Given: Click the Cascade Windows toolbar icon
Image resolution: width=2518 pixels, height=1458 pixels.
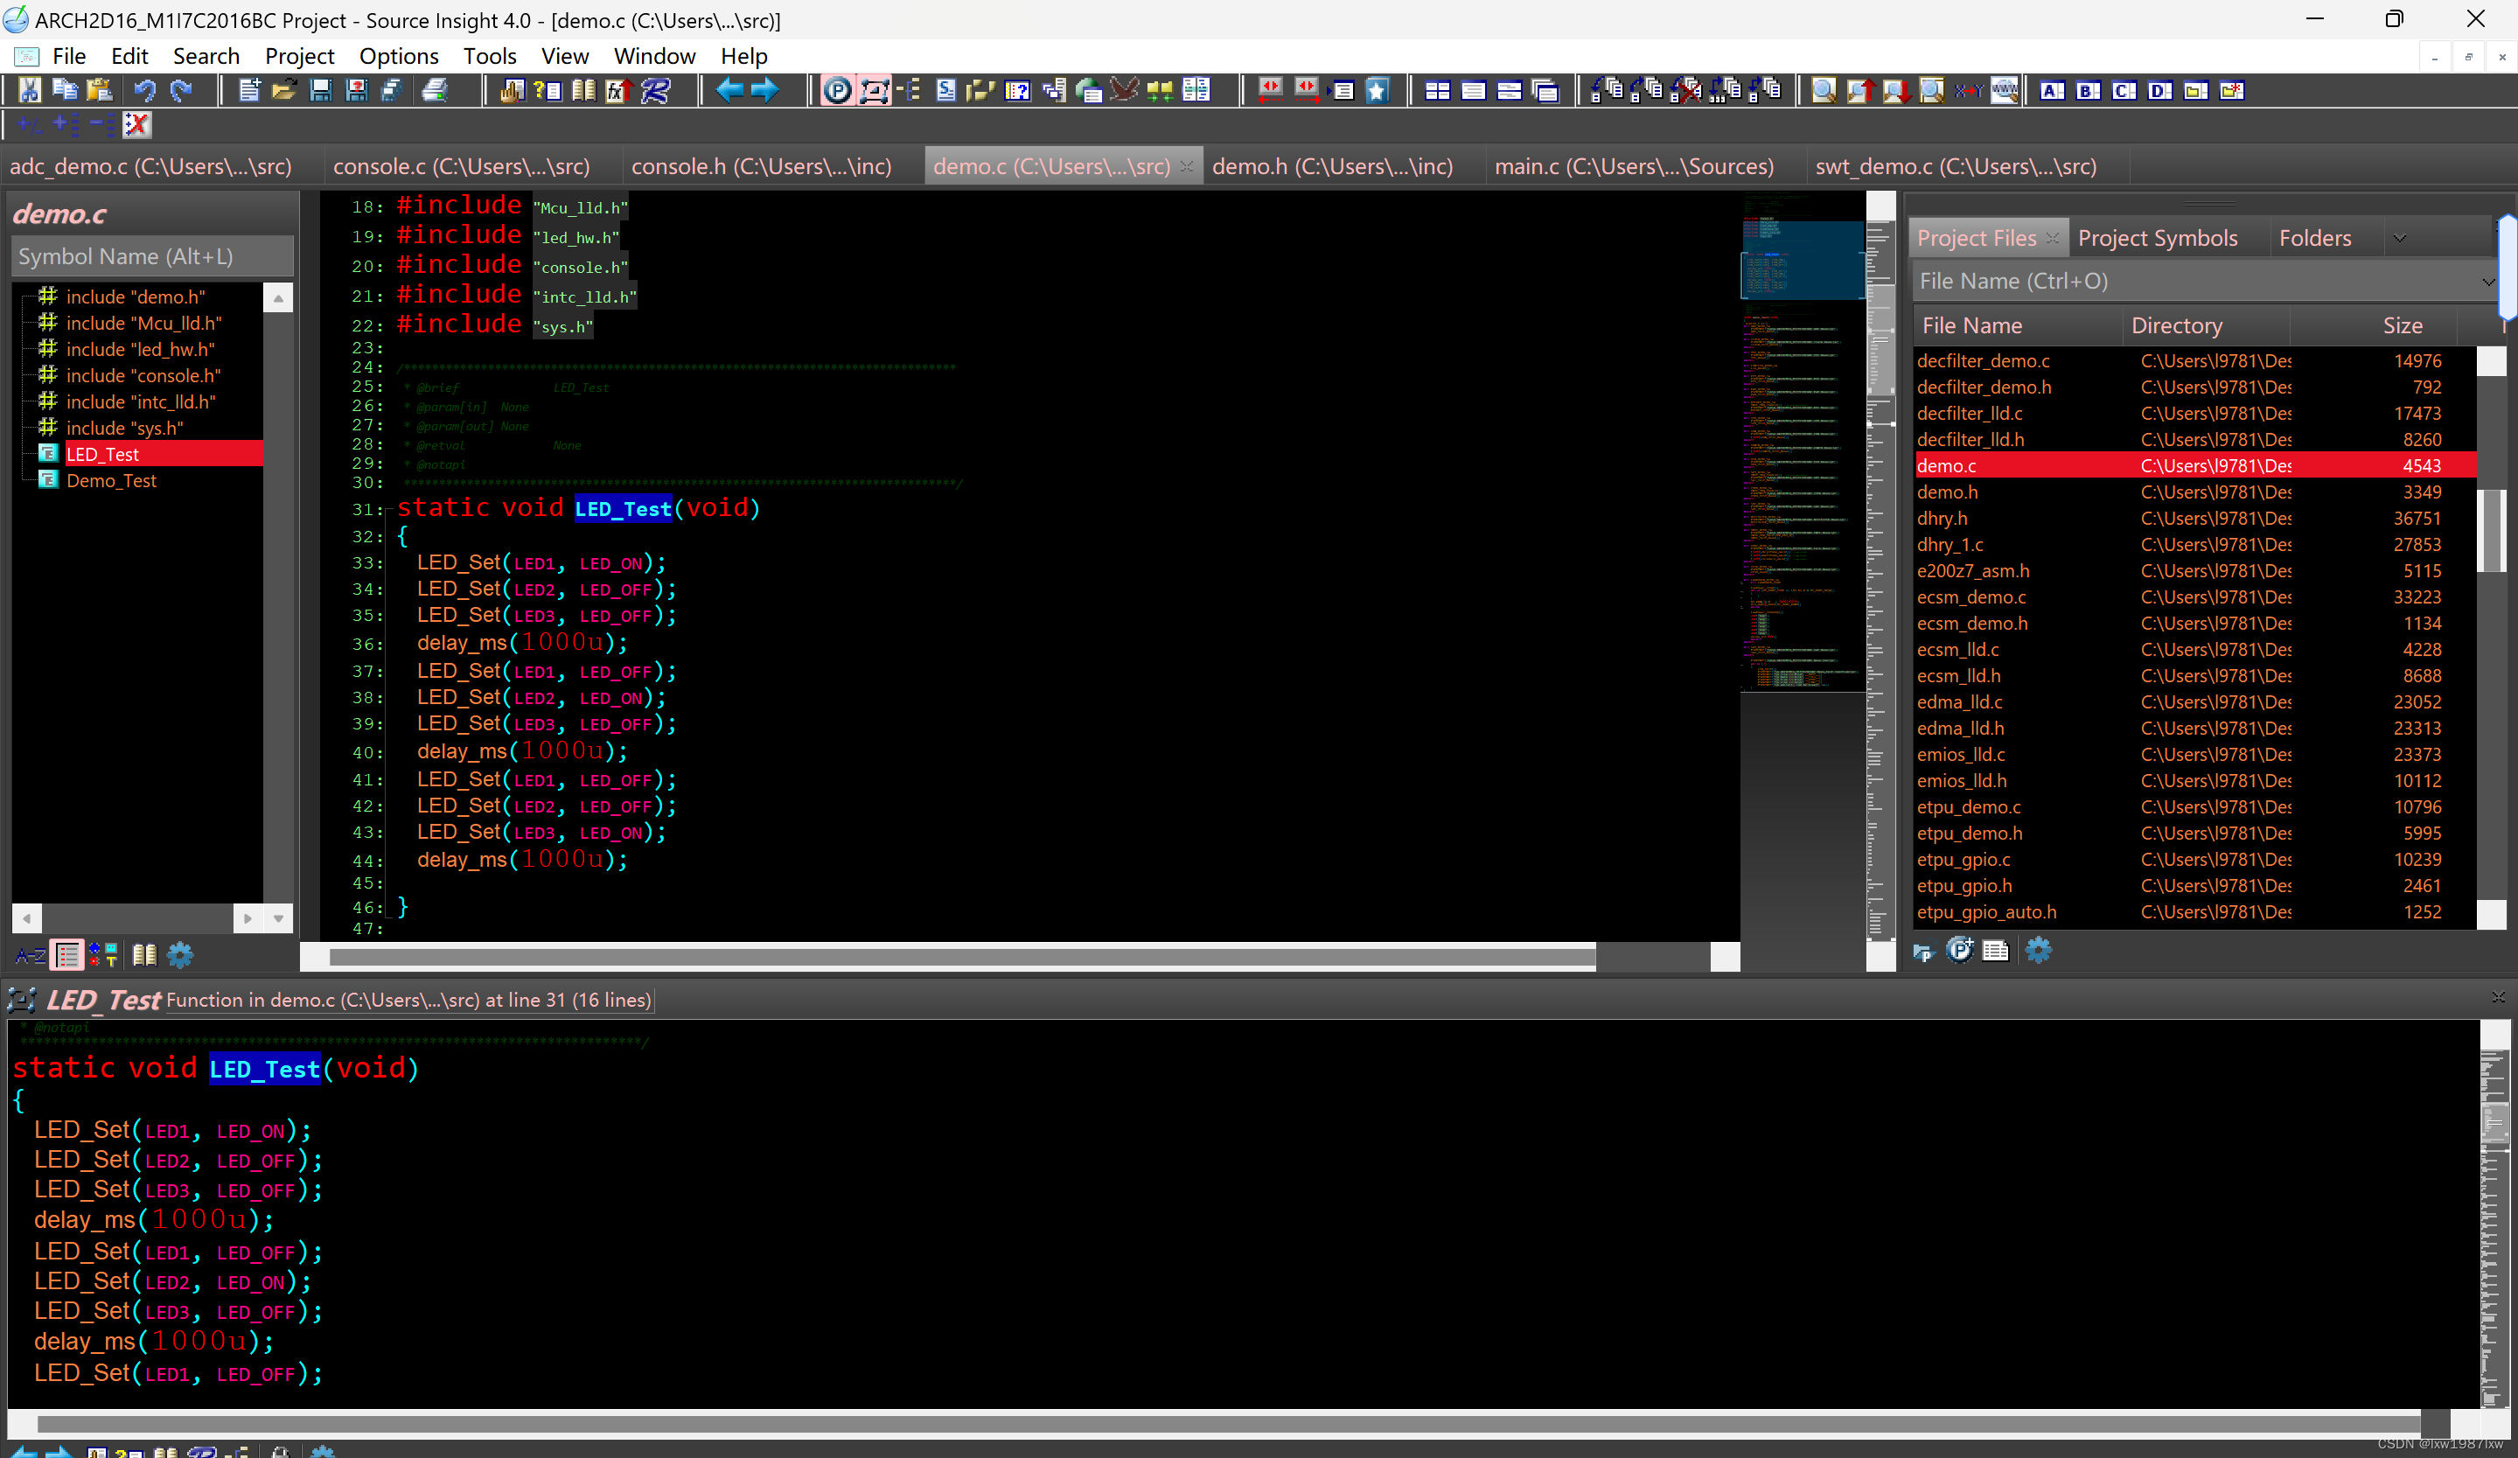Looking at the screenshot, I should pos(1545,91).
